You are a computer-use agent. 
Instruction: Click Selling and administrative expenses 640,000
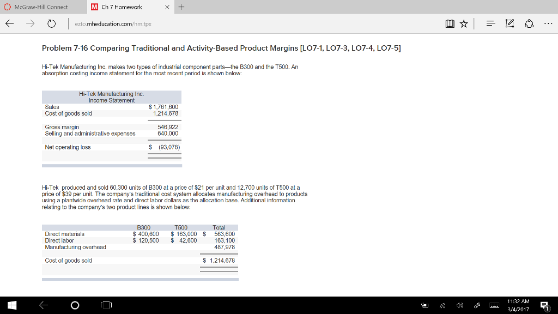pyautogui.click(x=168, y=133)
